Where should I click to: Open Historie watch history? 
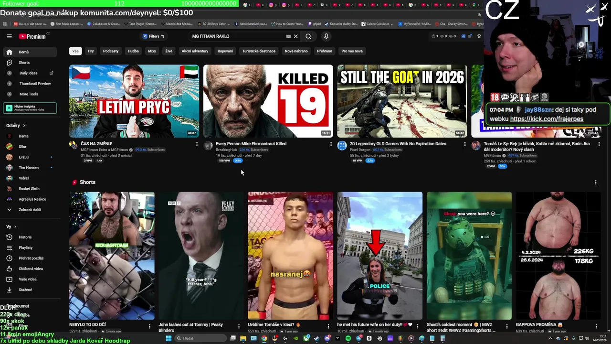30,237
